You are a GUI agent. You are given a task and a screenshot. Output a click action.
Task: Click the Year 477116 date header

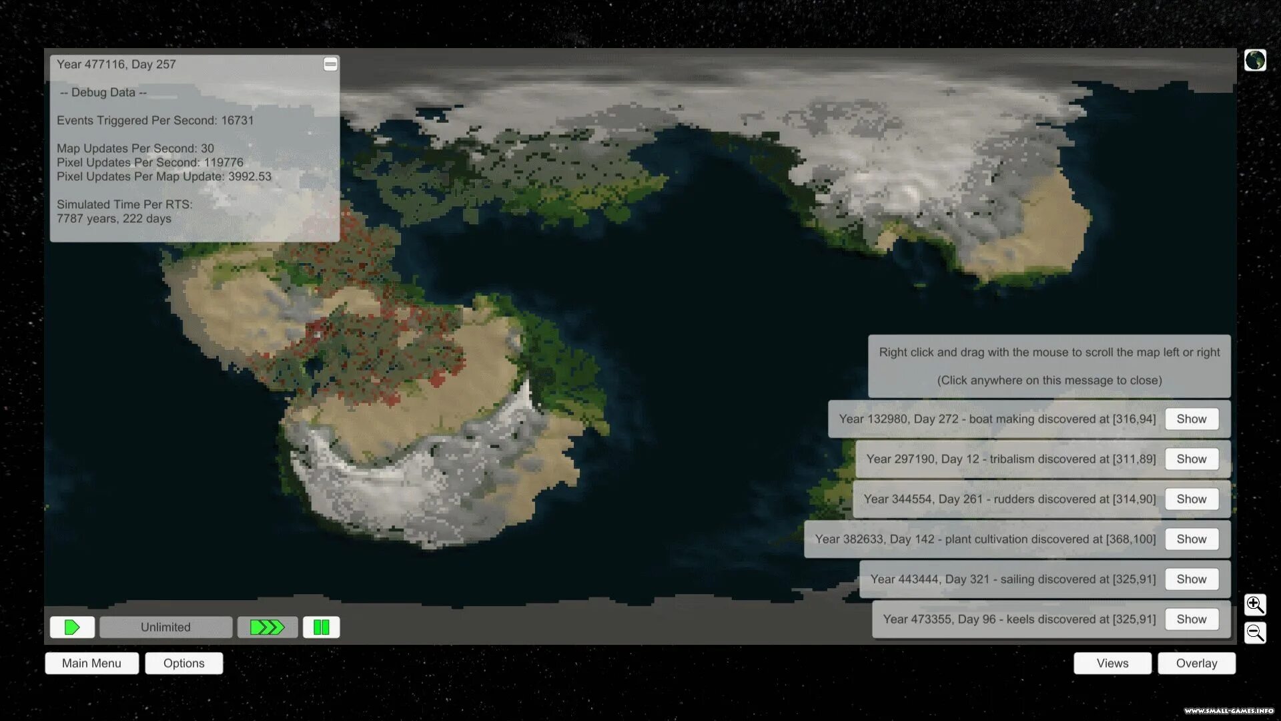pyautogui.click(x=116, y=64)
